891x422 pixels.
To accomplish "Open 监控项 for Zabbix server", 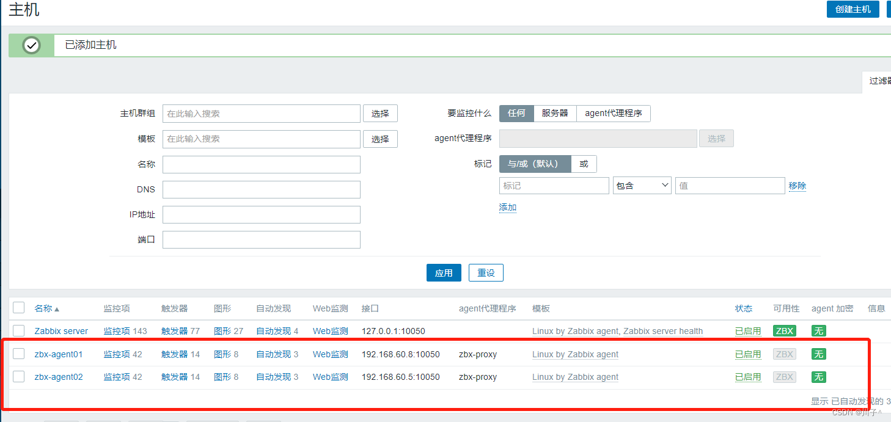I will coord(117,331).
